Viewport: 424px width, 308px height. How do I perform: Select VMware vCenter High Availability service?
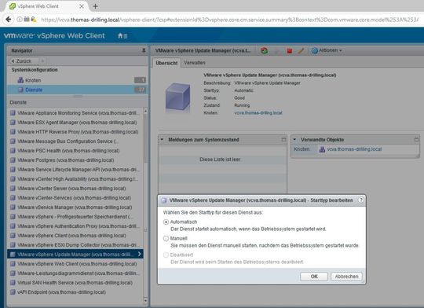coord(75,179)
